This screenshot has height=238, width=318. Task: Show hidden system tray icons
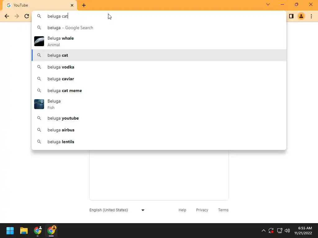click(x=263, y=231)
